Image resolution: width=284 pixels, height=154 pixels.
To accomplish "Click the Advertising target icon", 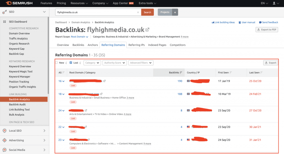I will tap(4, 140).
